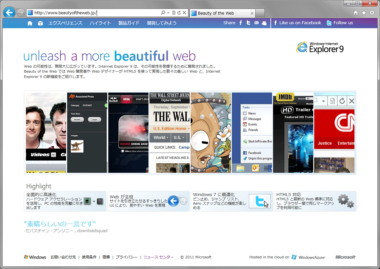Open the Web が主役 highlight card

pos(148,201)
